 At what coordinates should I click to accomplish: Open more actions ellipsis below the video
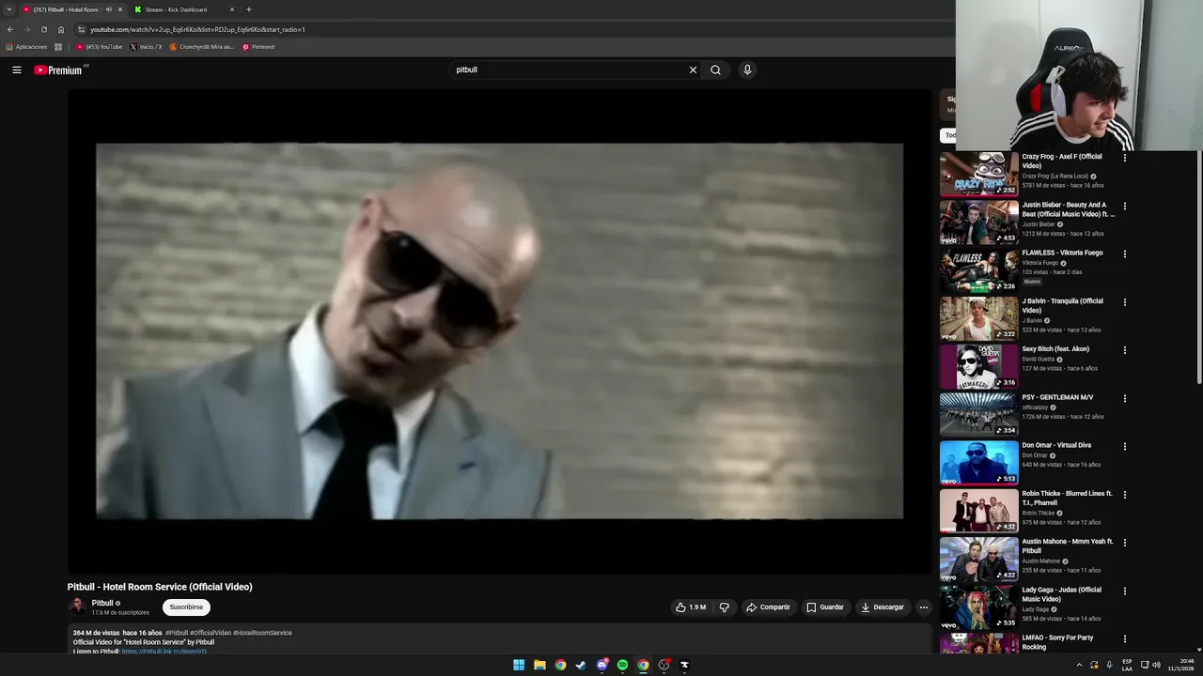point(923,607)
